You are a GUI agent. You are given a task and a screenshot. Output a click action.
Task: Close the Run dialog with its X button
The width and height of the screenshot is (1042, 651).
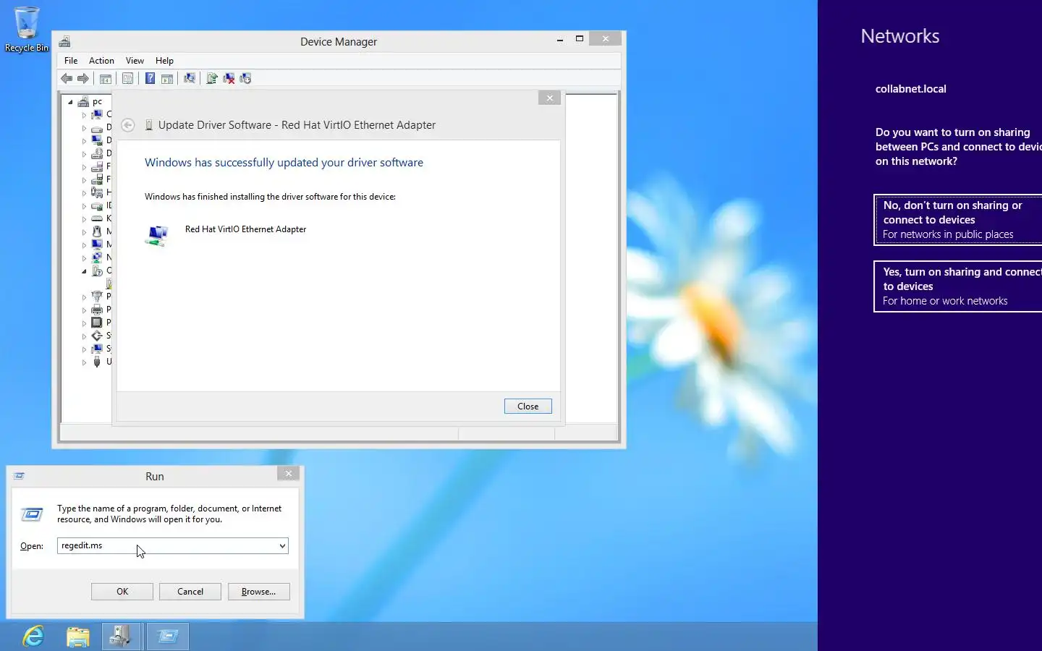click(x=289, y=474)
